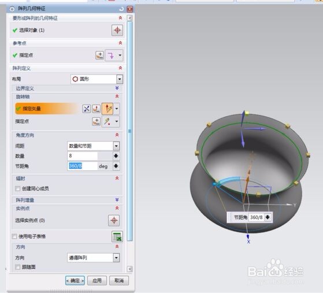Image resolution: width=323 pixels, height=293 pixels.
Task: Click the reverse direction vector icon
Action: (x=87, y=109)
